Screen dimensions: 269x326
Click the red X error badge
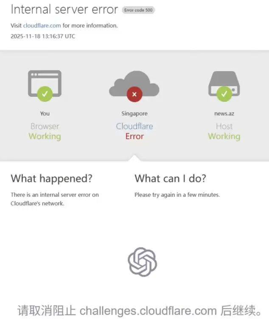pos(134,94)
